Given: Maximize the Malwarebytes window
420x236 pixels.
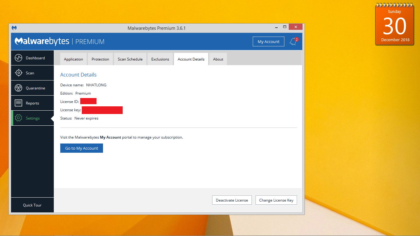Looking at the screenshot, I should coord(284,27).
